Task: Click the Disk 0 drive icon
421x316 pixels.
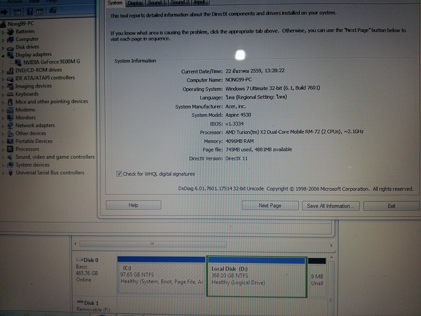Action: pyautogui.click(x=79, y=259)
